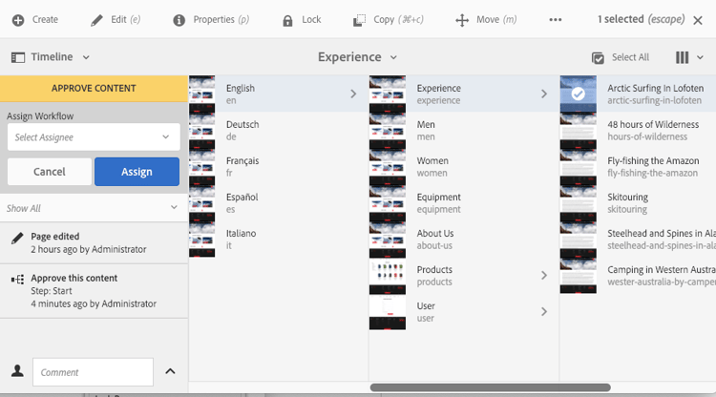Open Properties info icon
The image size is (716, 397).
[179, 20]
